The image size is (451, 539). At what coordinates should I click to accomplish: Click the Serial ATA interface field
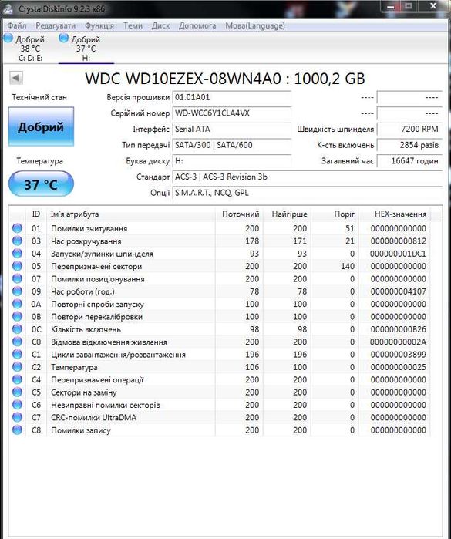click(232, 130)
